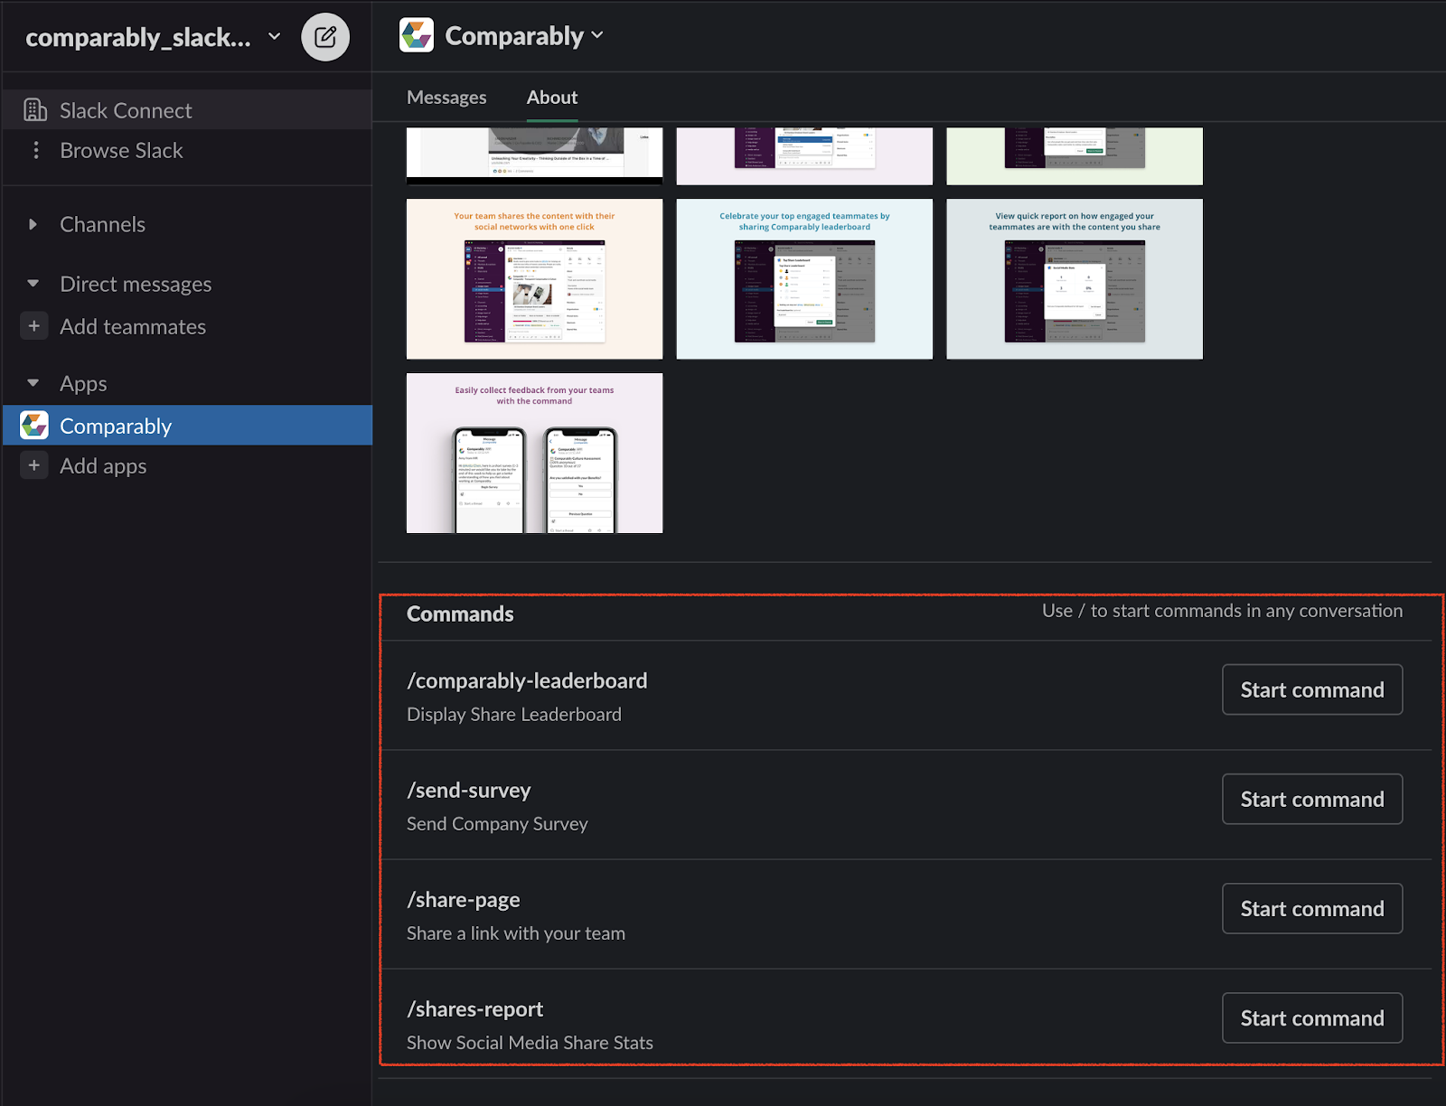Start the /send-survey command

click(1311, 799)
